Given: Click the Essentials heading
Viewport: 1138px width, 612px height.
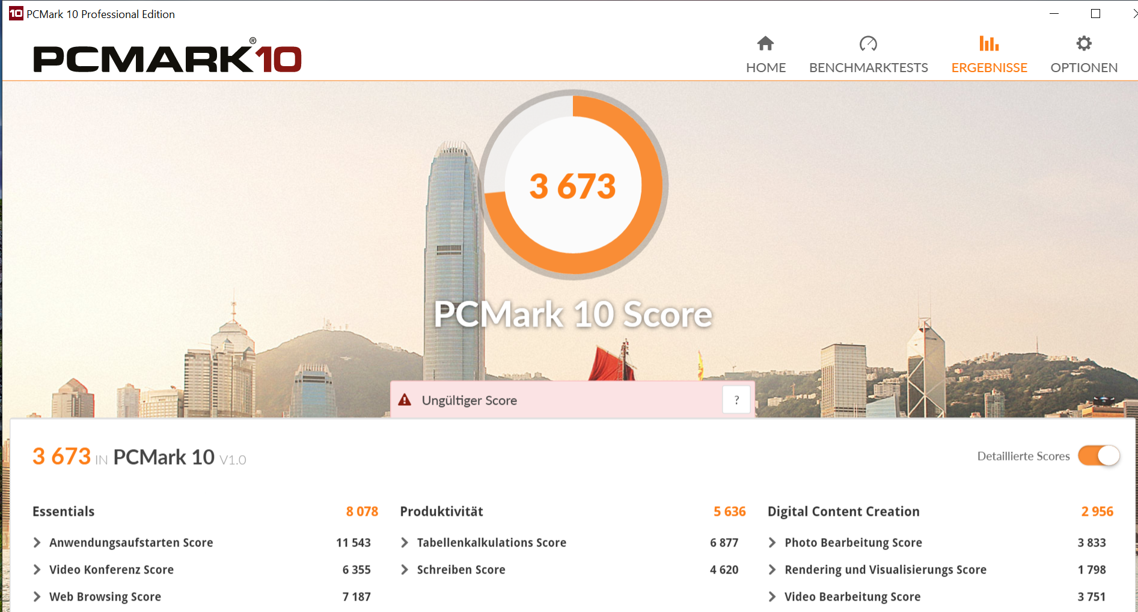Looking at the screenshot, I should pyautogui.click(x=64, y=512).
